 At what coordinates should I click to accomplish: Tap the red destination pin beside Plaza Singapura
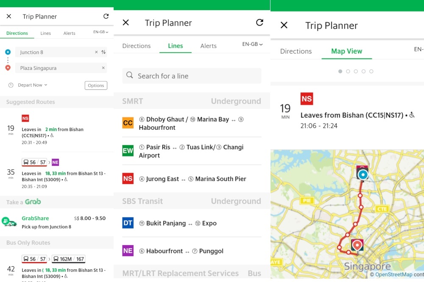click(8, 68)
